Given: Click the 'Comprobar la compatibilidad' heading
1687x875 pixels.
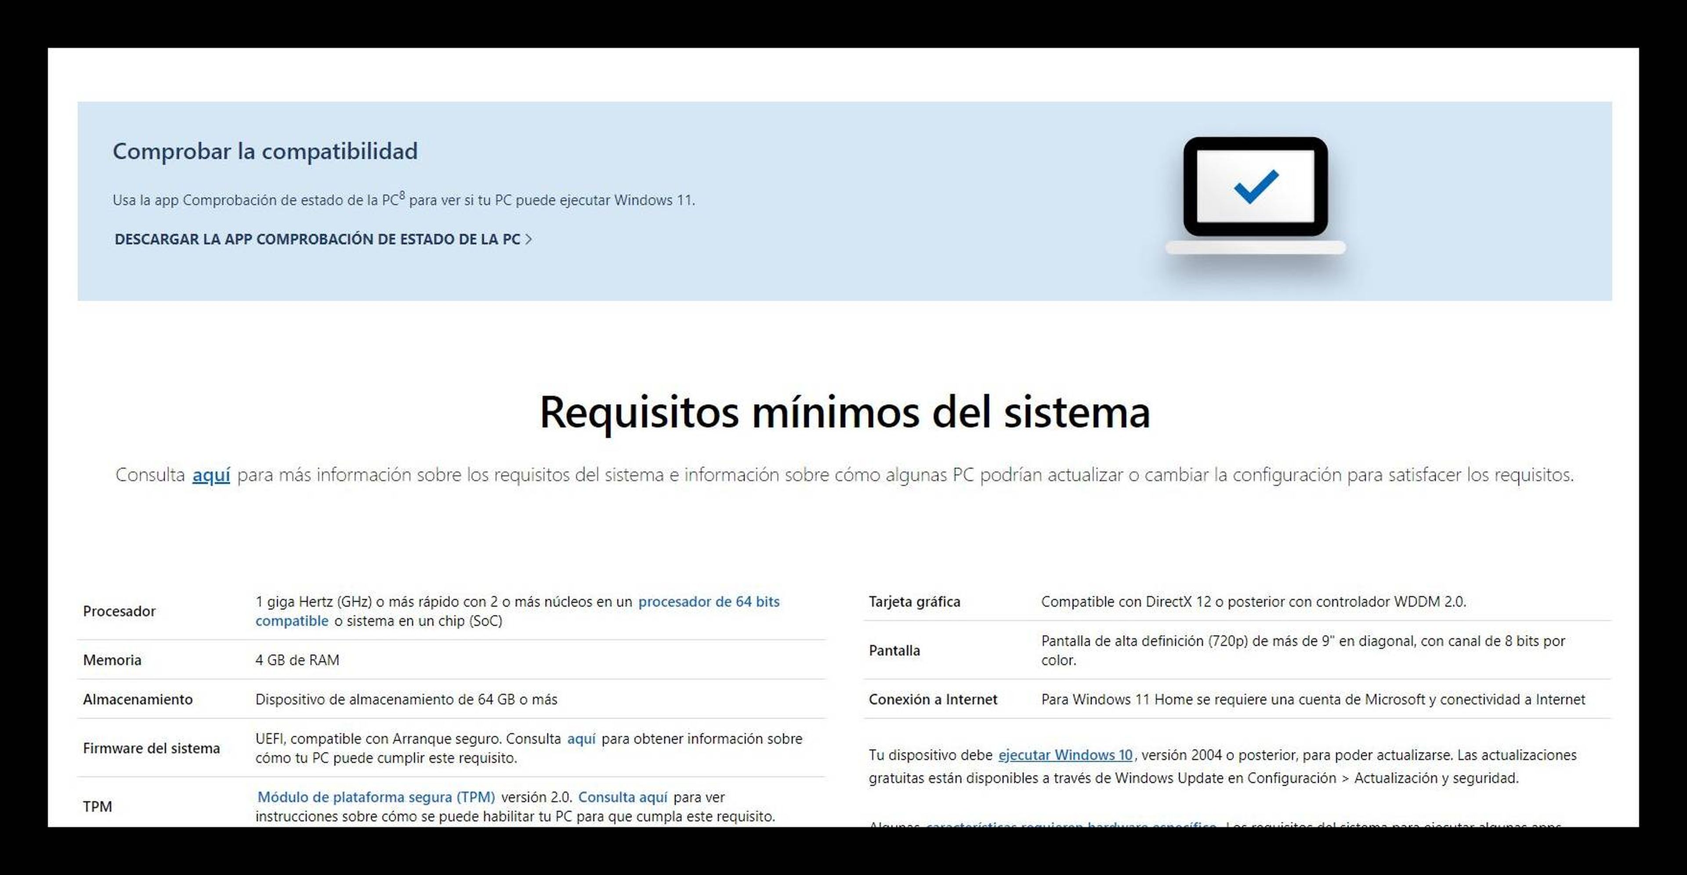Looking at the screenshot, I should point(265,151).
